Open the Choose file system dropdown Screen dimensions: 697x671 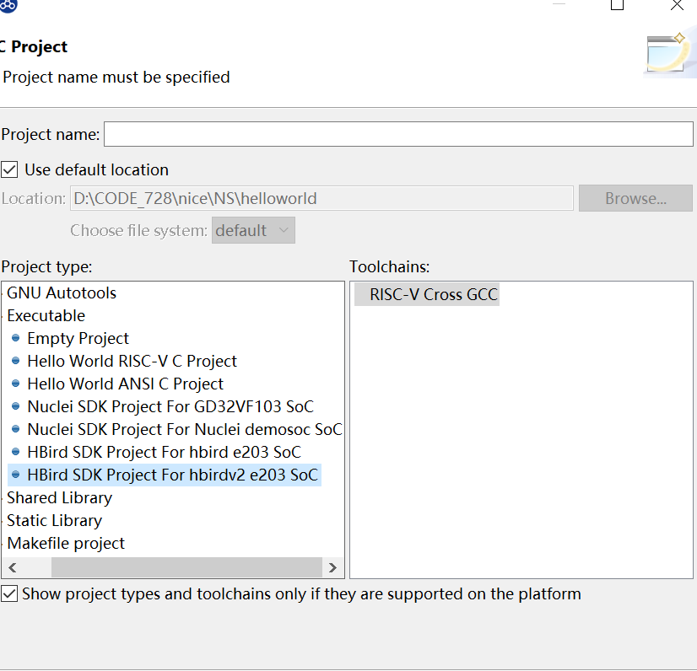click(253, 230)
